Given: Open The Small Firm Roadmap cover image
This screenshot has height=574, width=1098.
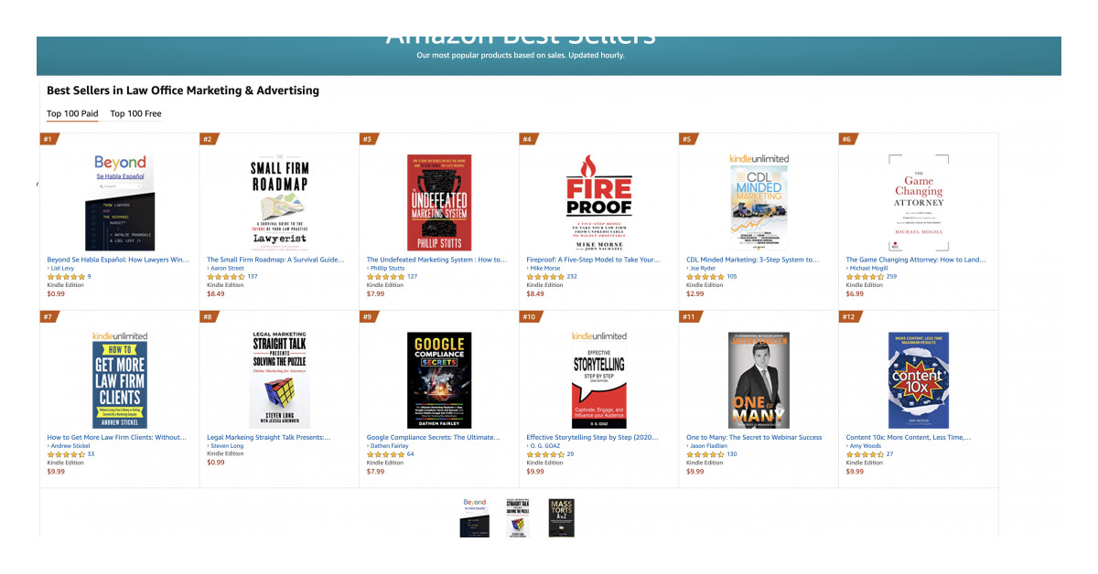Looking at the screenshot, I should (x=279, y=202).
